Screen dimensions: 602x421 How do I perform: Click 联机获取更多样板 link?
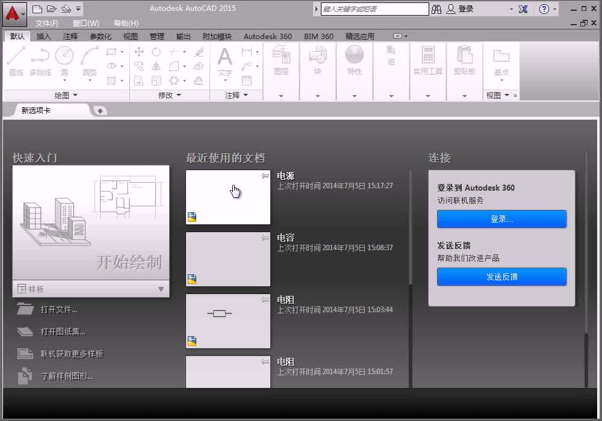point(72,354)
